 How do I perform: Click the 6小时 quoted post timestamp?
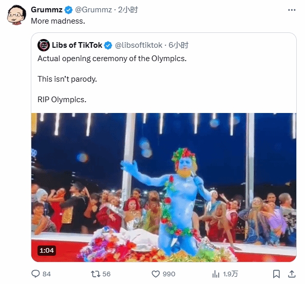pyautogui.click(x=178, y=45)
